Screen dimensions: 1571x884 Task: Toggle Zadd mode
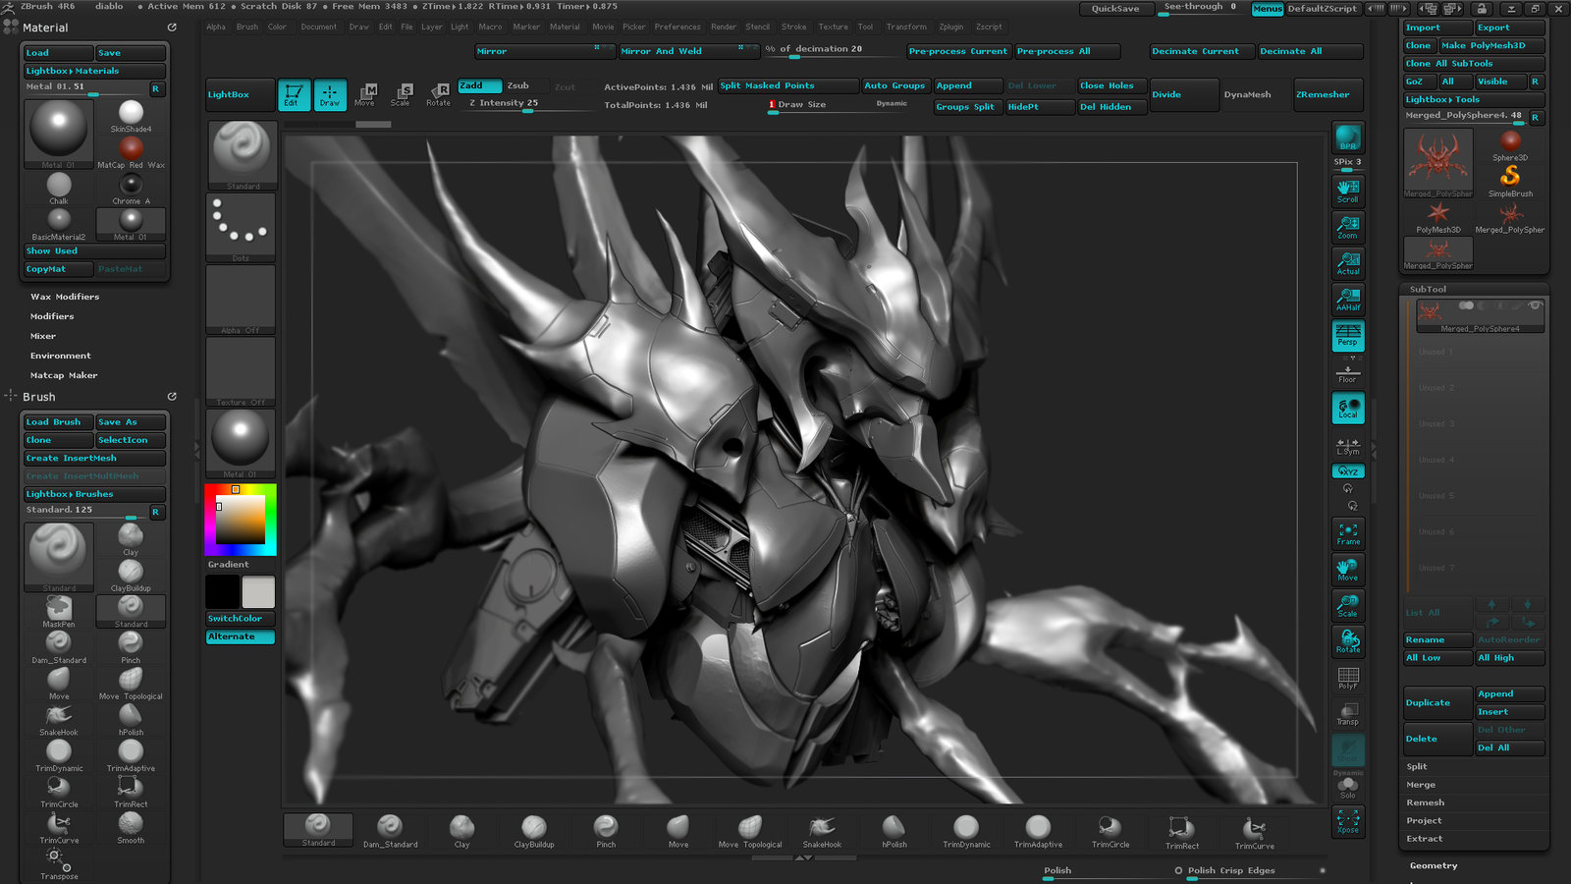[x=480, y=85]
